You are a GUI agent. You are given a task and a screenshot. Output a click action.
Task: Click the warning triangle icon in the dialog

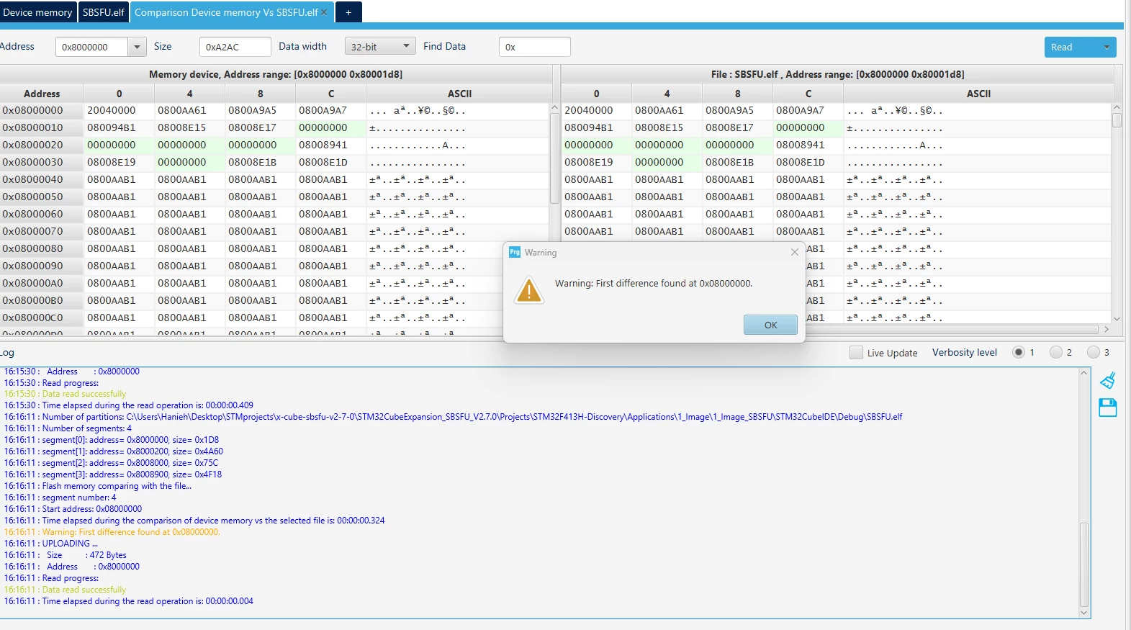(x=529, y=290)
